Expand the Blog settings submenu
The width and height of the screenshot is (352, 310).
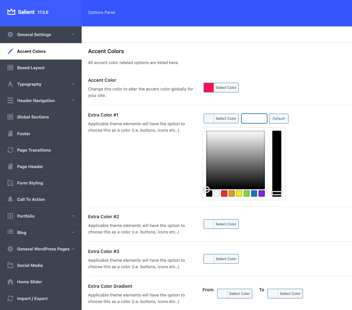pyautogui.click(x=73, y=232)
